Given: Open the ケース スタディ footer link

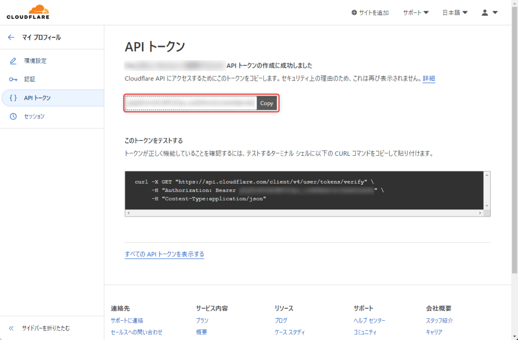Looking at the screenshot, I should coord(290,332).
